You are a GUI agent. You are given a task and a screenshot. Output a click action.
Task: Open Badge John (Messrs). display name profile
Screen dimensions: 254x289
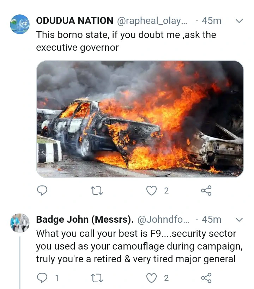tap(85, 220)
